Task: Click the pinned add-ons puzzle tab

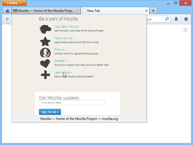Action: (x=7, y=11)
